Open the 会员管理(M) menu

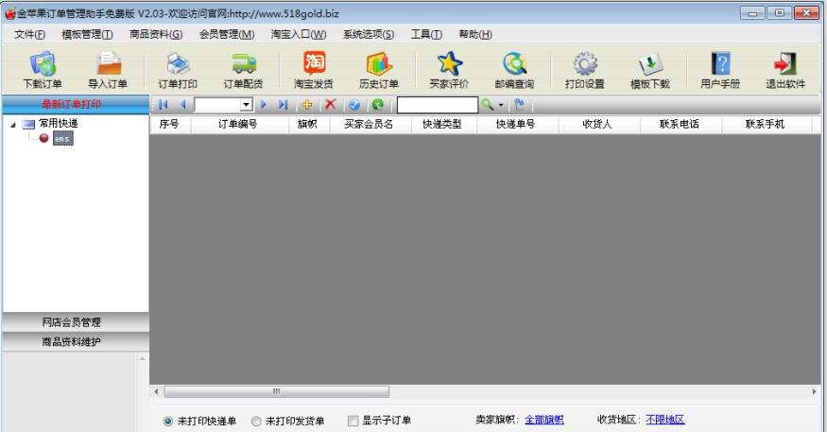pyautogui.click(x=227, y=34)
